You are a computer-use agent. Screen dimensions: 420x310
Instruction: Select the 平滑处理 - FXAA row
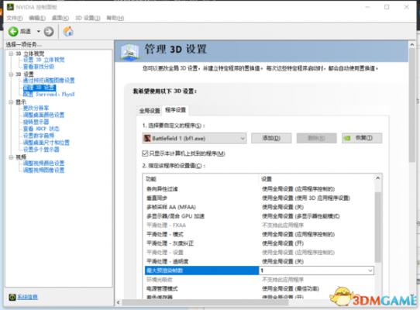click(260, 226)
